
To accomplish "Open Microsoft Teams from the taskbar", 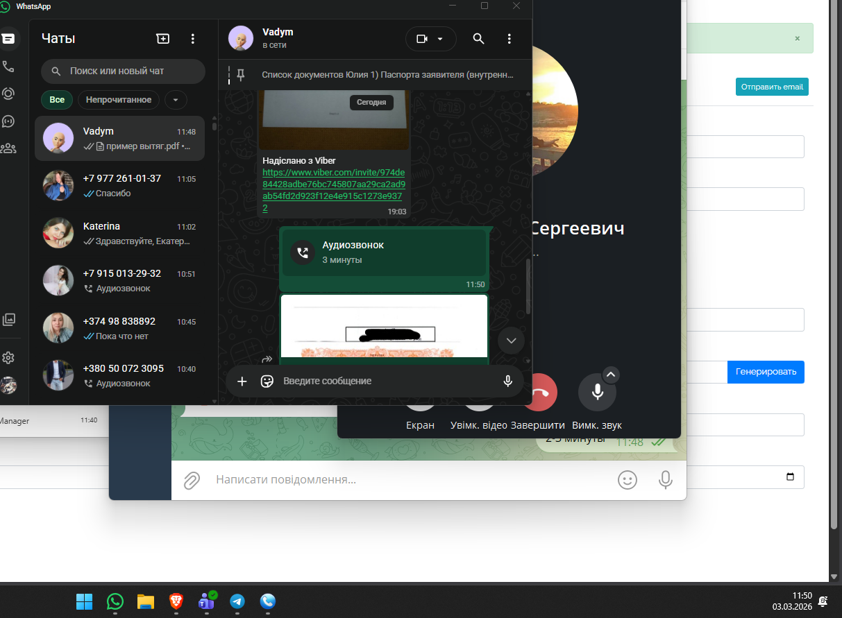I will coord(207,601).
